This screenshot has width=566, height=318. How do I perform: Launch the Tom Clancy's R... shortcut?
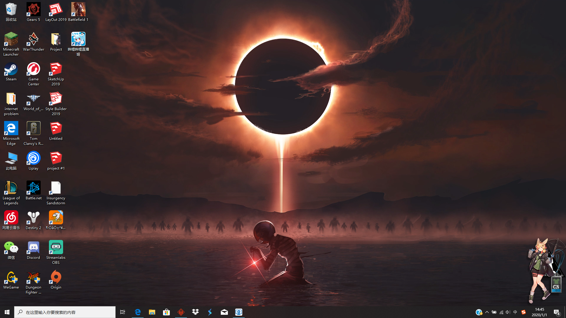(x=33, y=134)
